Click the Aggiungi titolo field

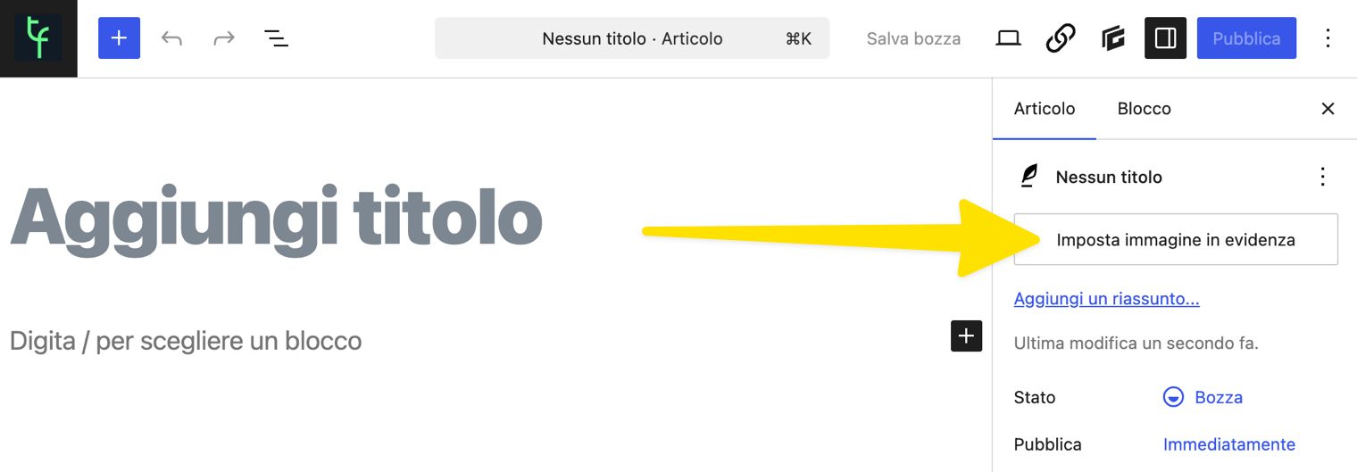[x=276, y=219]
